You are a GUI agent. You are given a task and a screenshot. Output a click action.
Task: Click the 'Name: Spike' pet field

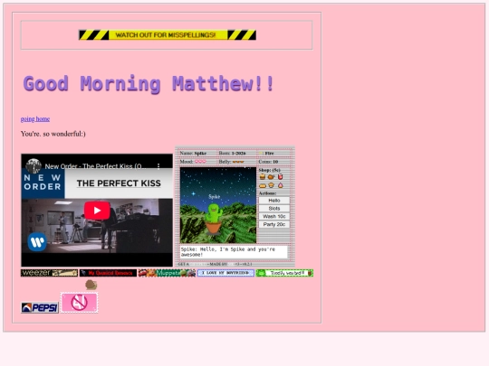[193, 153]
